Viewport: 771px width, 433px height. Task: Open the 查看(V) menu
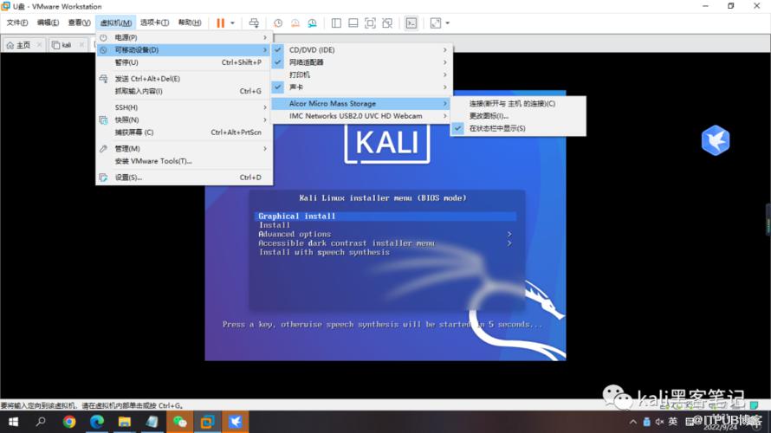coord(79,23)
